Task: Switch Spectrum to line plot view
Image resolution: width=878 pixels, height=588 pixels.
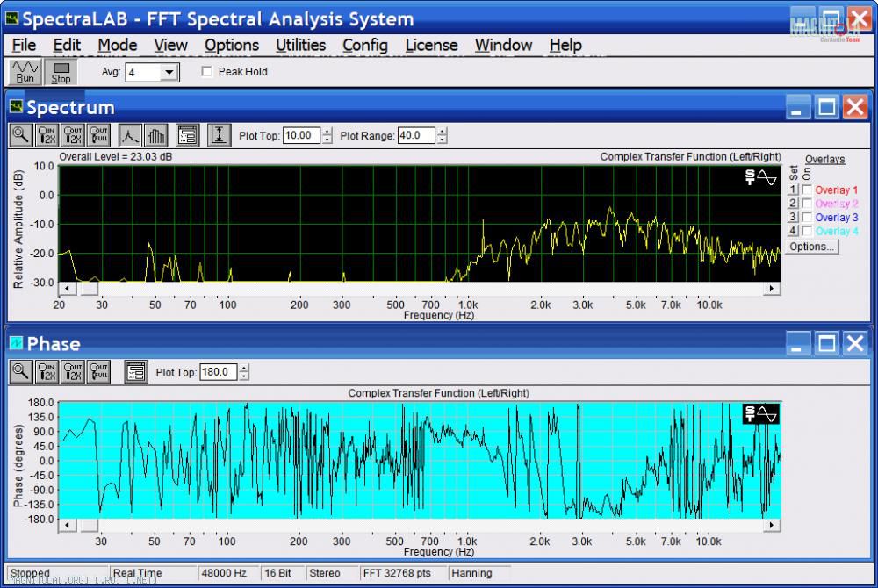Action: (130, 135)
